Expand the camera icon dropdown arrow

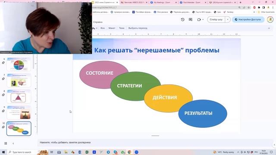coord(203,19)
